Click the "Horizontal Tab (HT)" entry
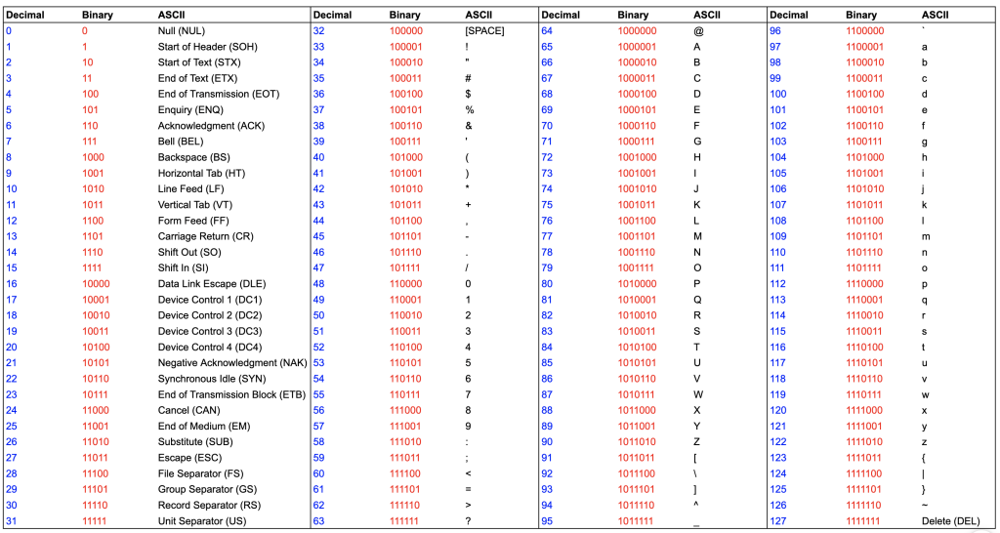 point(201,173)
